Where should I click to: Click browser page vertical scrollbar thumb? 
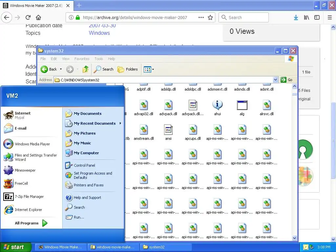[333, 140]
